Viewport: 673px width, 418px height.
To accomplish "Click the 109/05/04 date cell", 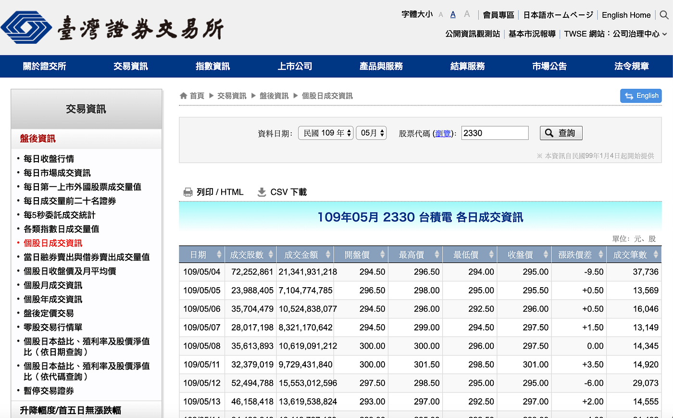I will (202, 272).
